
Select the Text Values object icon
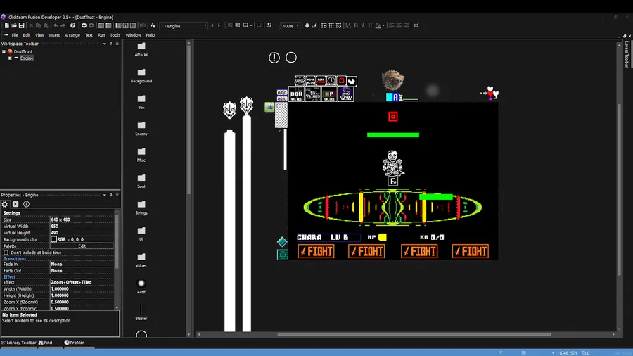coord(313,94)
